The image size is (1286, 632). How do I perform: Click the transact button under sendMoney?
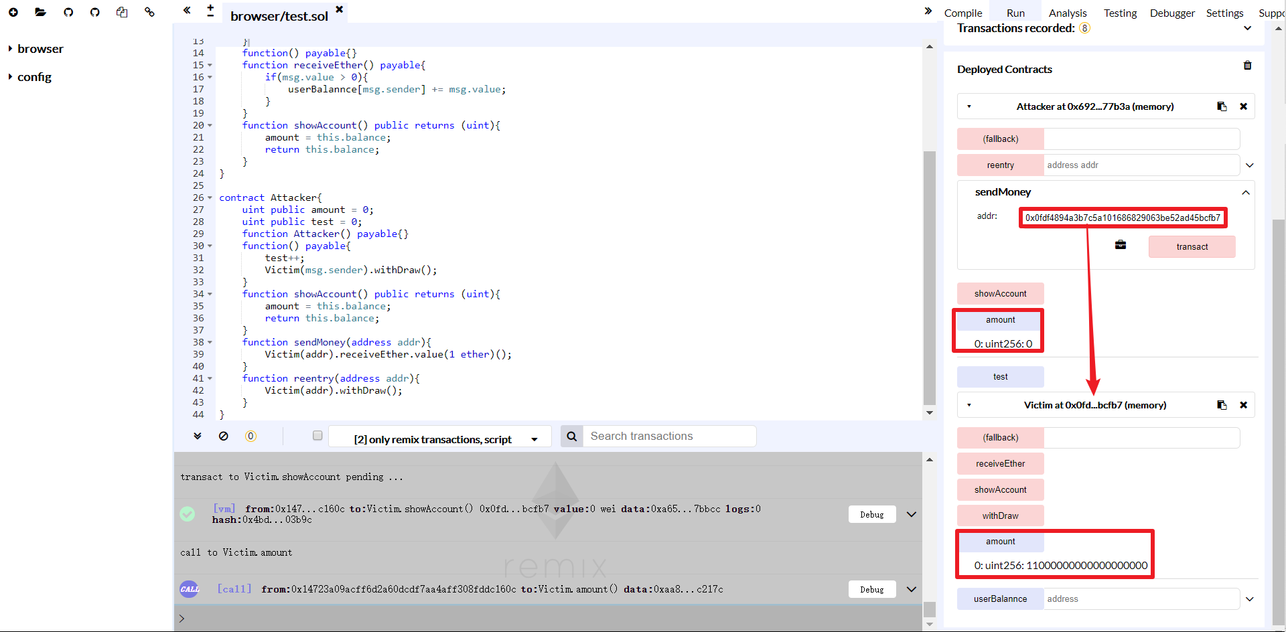click(x=1192, y=247)
